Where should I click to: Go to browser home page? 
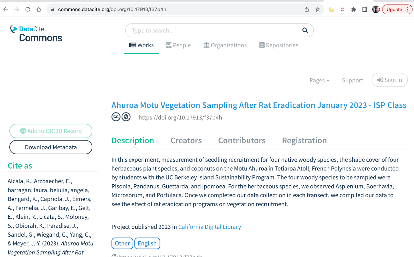click(39, 10)
